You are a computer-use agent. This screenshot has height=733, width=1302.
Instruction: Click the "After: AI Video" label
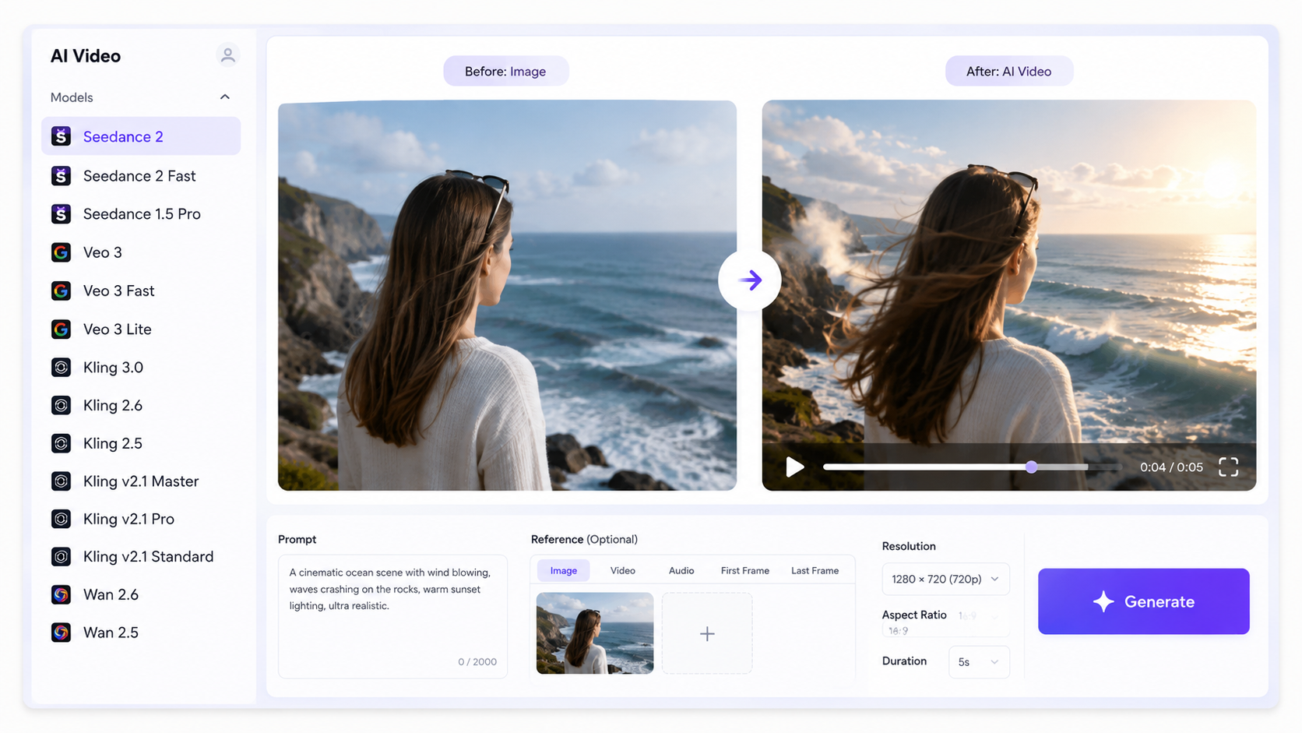pos(1008,72)
